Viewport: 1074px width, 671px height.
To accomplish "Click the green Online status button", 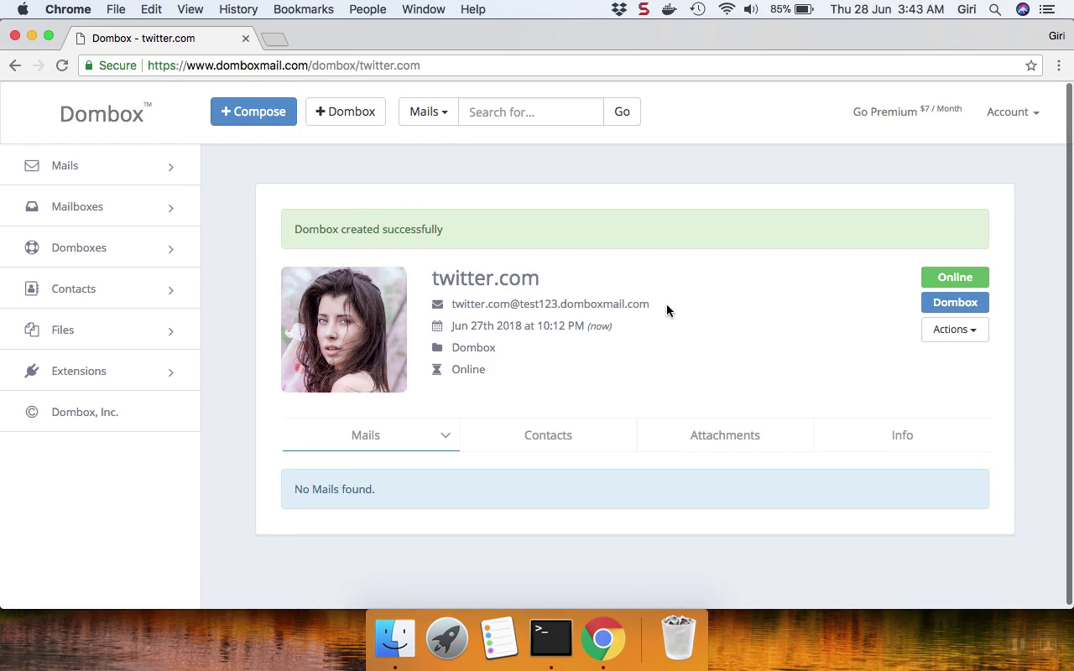I will [x=955, y=278].
